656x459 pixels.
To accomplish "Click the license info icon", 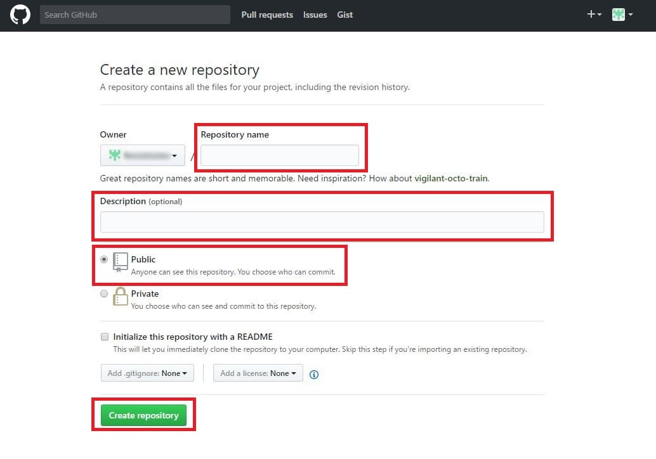I will (314, 375).
